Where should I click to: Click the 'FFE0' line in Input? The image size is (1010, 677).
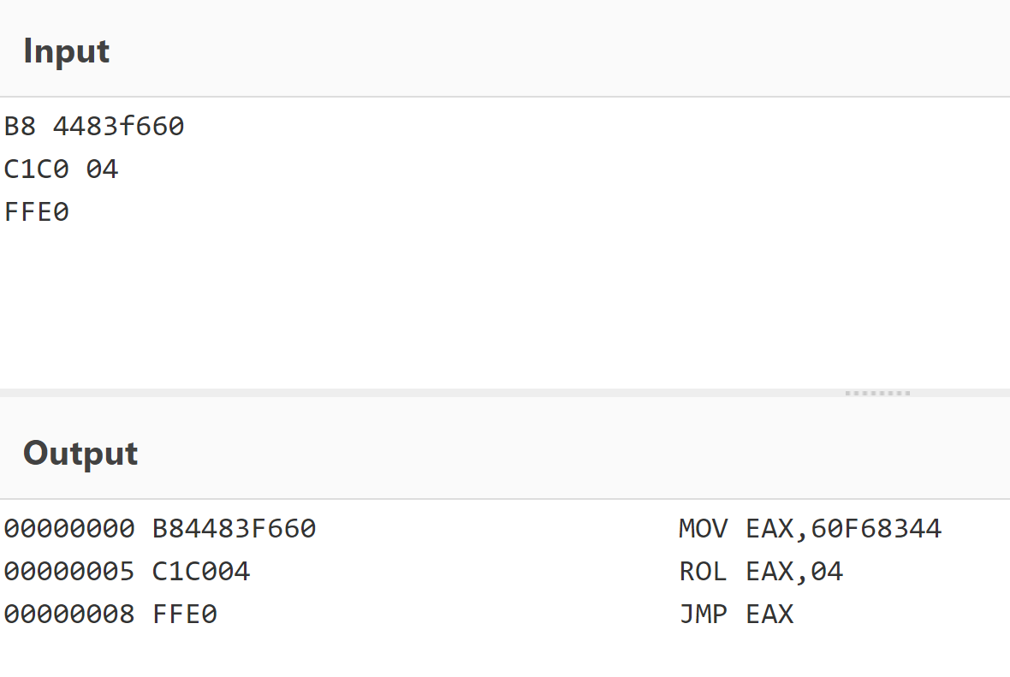tap(37, 211)
